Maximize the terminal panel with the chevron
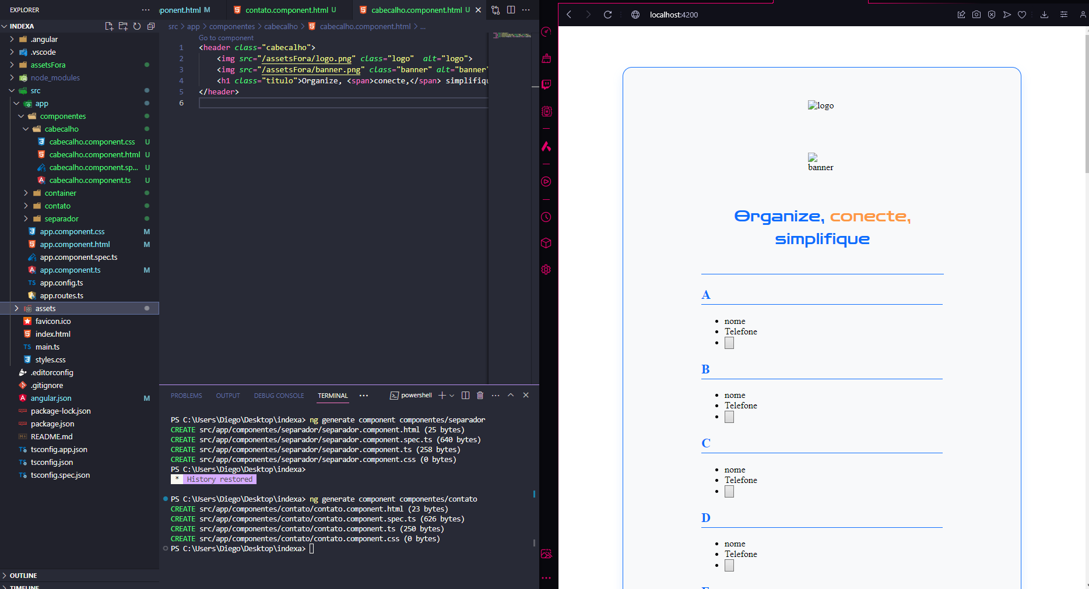 pos(511,395)
